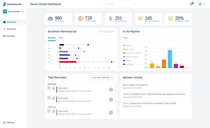This screenshot has height=128, width=210.
Task: Click the yellow Interested pipeline bar
Action: [x=152, y=66]
